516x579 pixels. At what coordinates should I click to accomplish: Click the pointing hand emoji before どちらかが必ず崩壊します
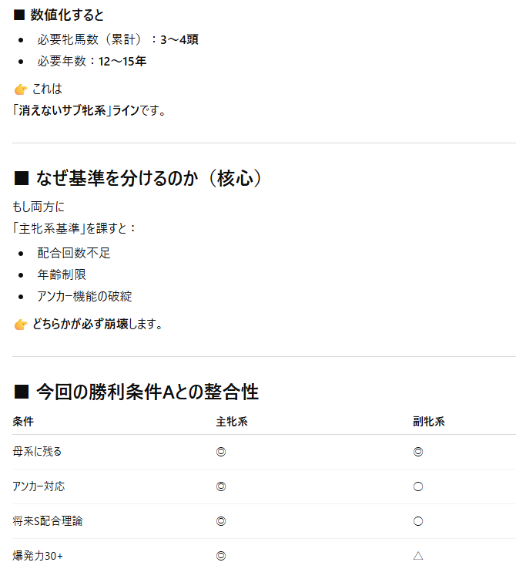click(20, 325)
